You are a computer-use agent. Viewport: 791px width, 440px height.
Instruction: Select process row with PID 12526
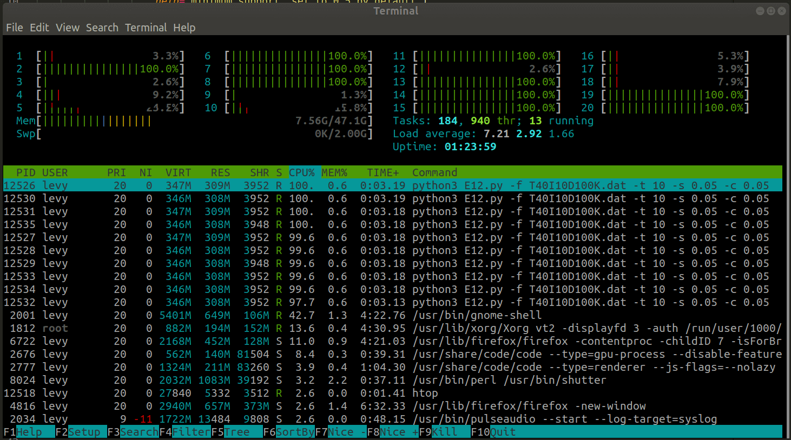pos(393,185)
